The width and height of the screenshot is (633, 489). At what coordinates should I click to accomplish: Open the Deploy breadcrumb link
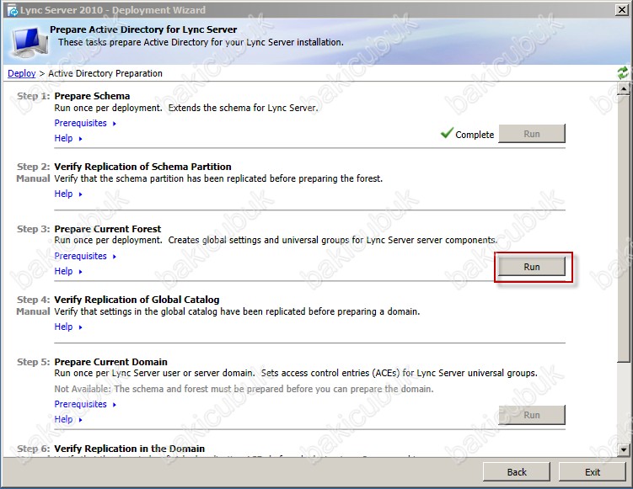coord(22,73)
